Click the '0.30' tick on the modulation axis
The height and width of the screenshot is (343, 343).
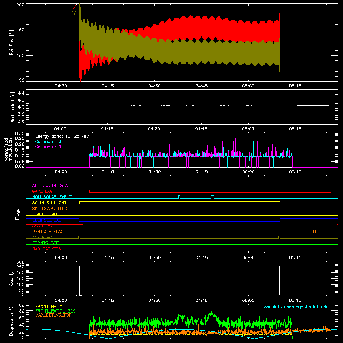(20, 134)
